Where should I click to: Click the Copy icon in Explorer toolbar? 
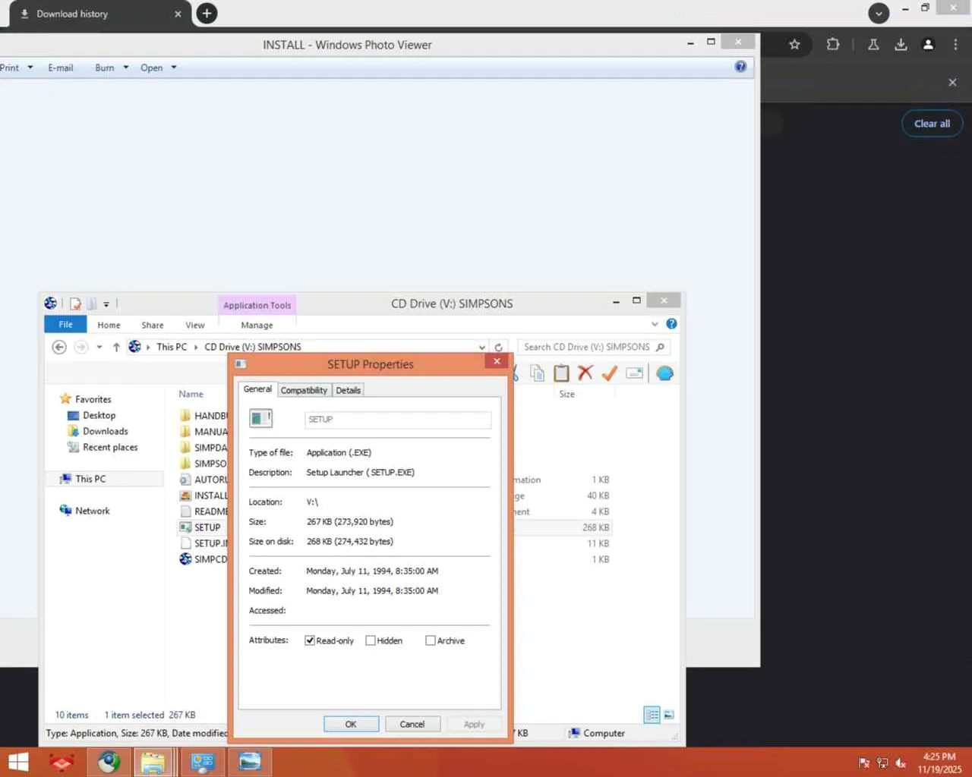[537, 373]
